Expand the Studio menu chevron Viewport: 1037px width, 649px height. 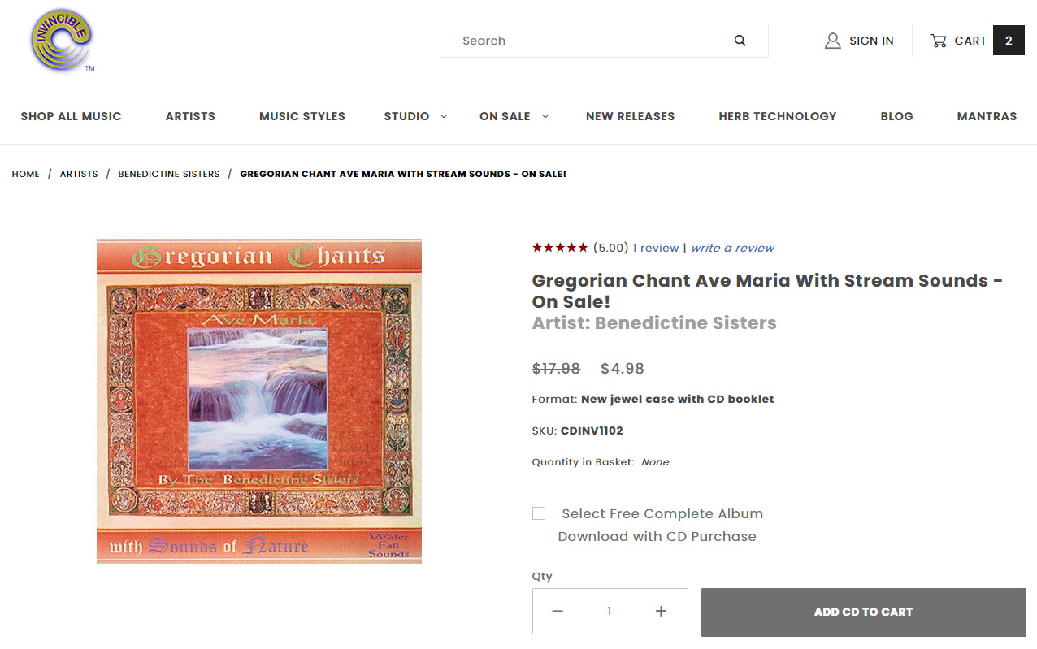click(x=444, y=116)
